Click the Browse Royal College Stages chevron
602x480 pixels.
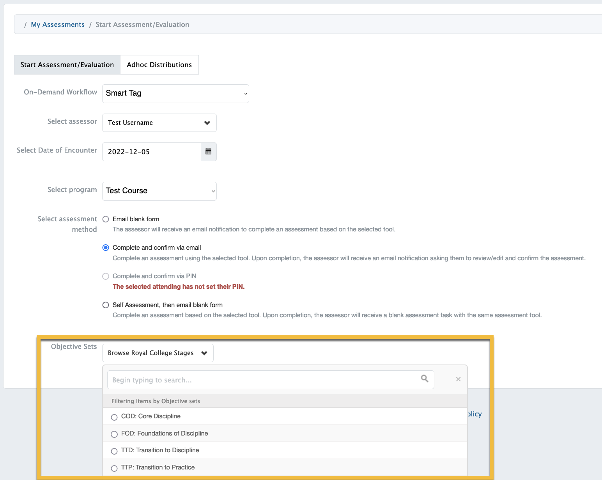(204, 353)
